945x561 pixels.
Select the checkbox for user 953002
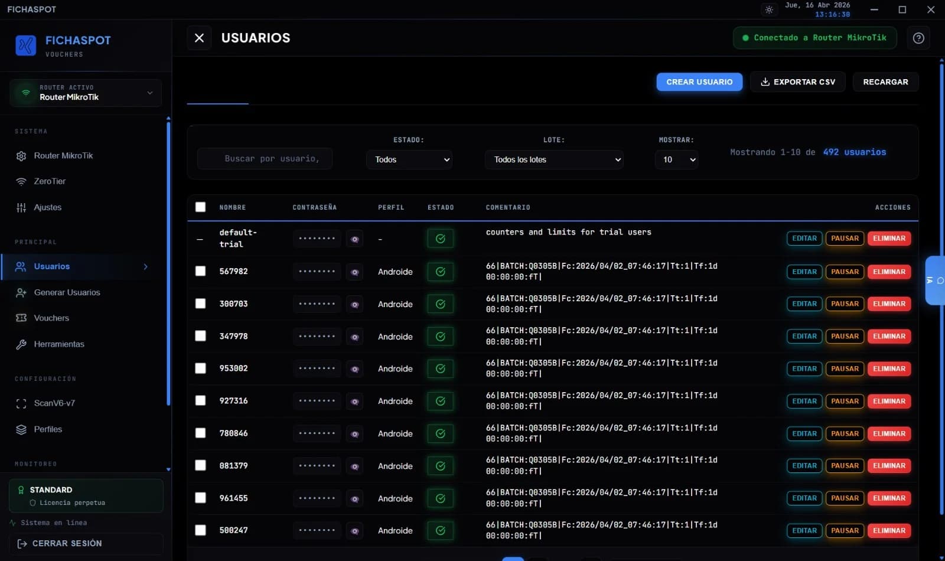[x=201, y=368]
